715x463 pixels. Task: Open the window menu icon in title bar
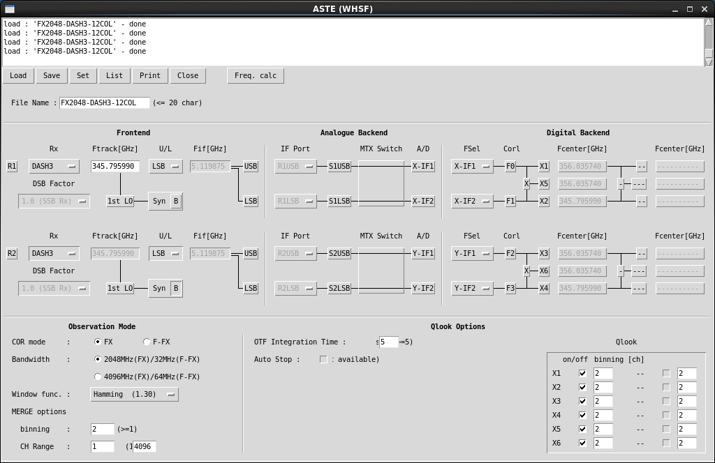tap(10, 9)
